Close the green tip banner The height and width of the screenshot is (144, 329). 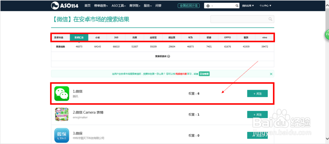coord(271,74)
